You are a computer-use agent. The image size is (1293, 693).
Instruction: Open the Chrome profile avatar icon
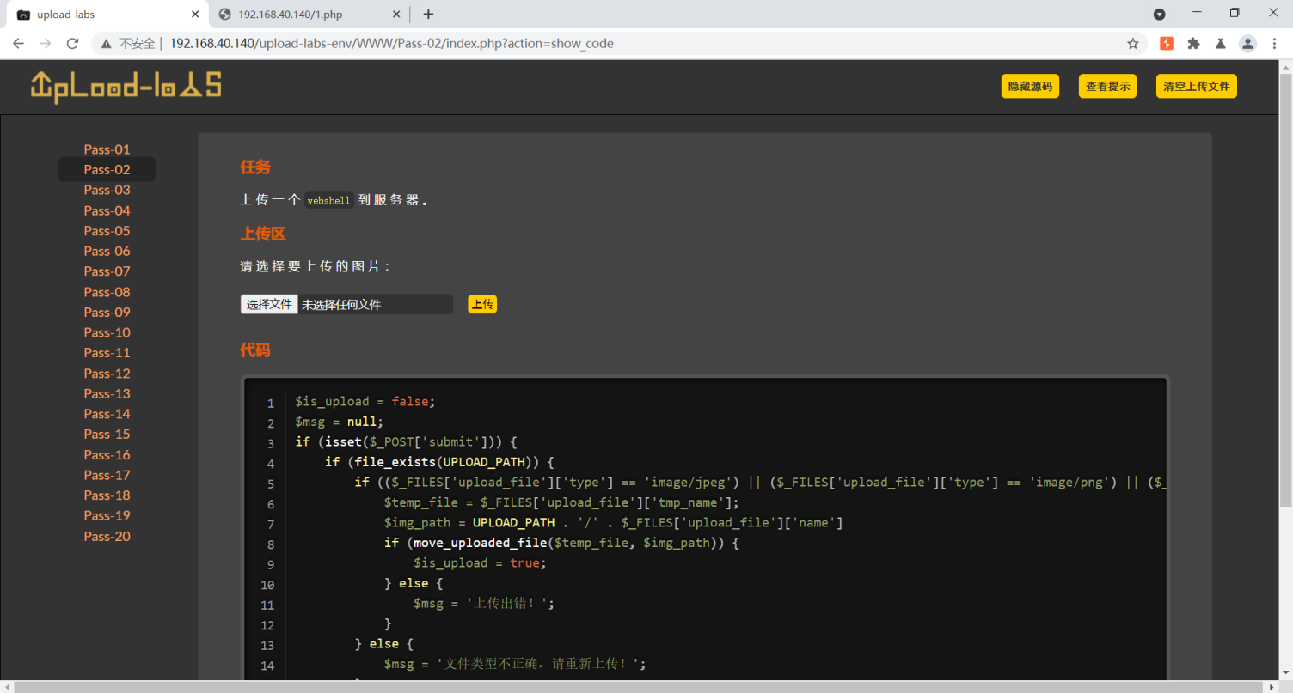(x=1247, y=43)
